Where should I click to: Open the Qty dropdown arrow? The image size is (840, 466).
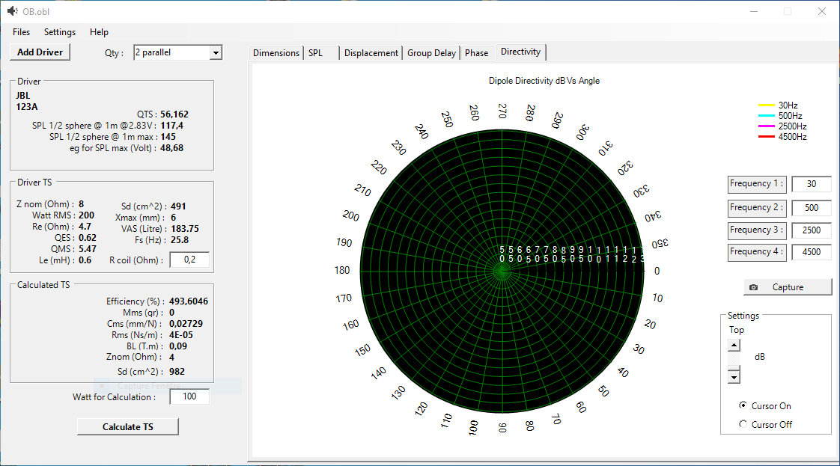point(216,52)
